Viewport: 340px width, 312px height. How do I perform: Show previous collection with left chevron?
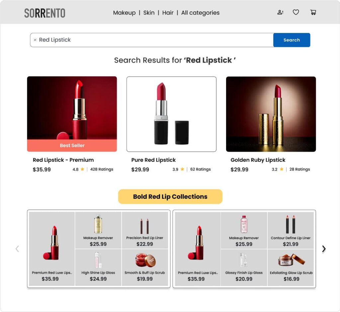(x=17, y=249)
